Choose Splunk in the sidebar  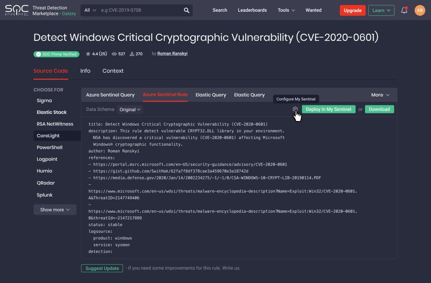tap(44, 195)
